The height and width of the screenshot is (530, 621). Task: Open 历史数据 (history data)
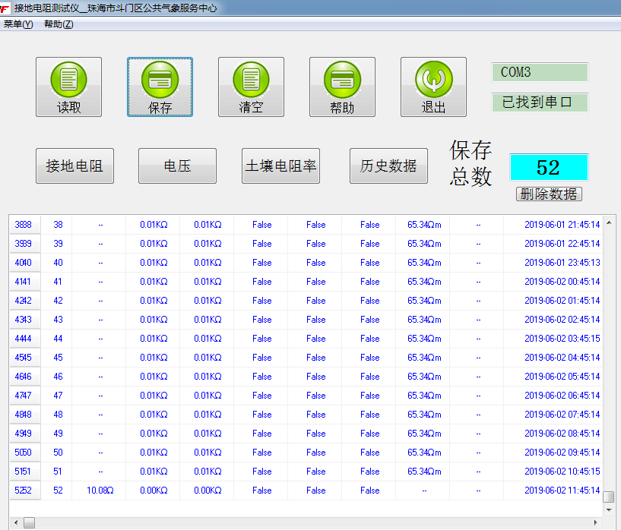coord(388,166)
